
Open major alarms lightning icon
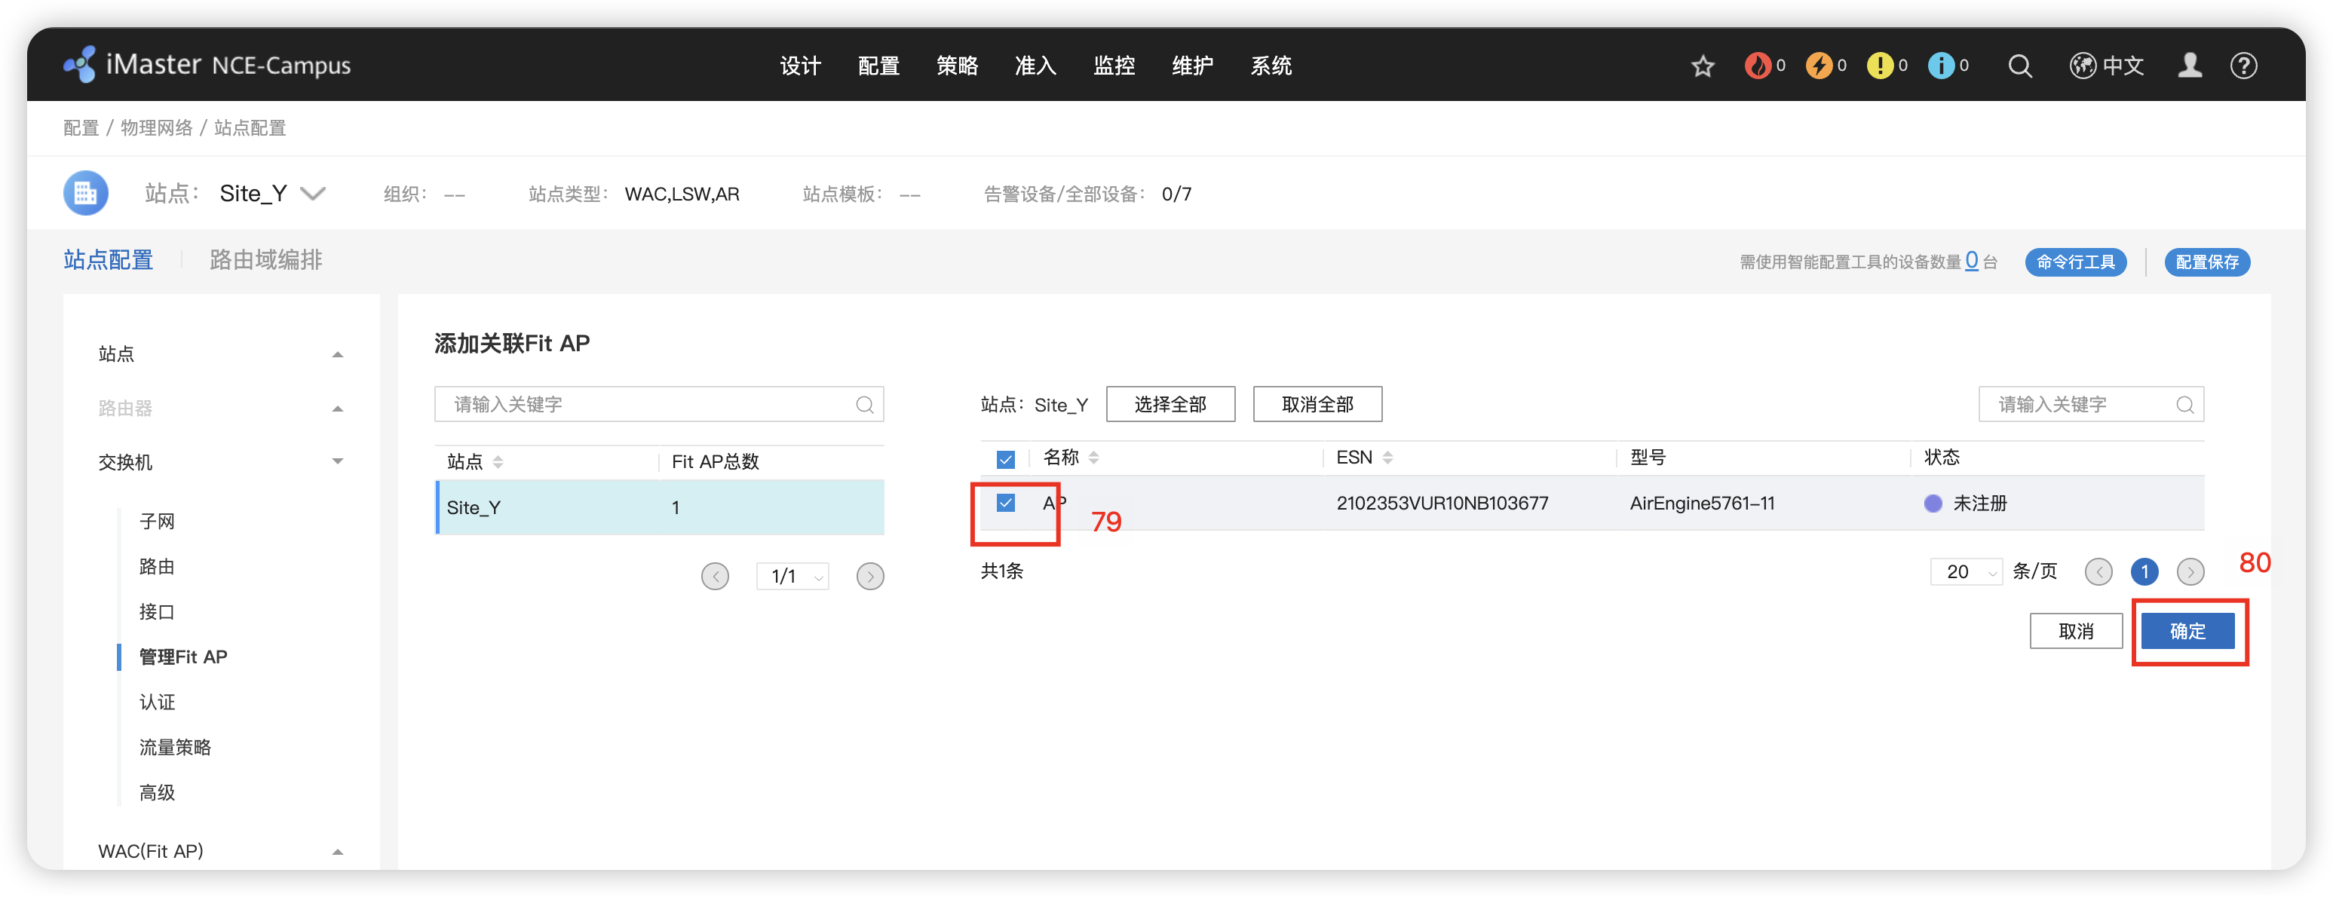(1819, 66)
